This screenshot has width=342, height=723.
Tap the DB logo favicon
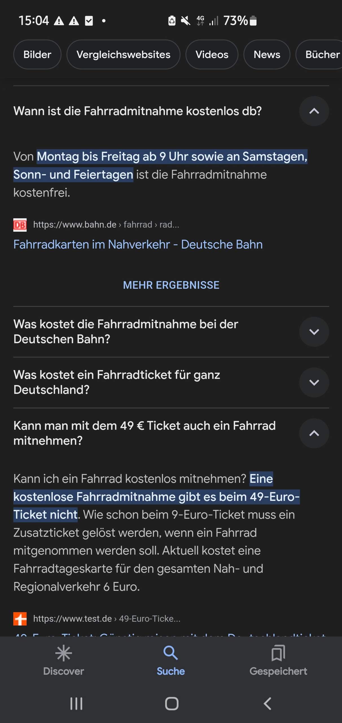pos(20,225)
